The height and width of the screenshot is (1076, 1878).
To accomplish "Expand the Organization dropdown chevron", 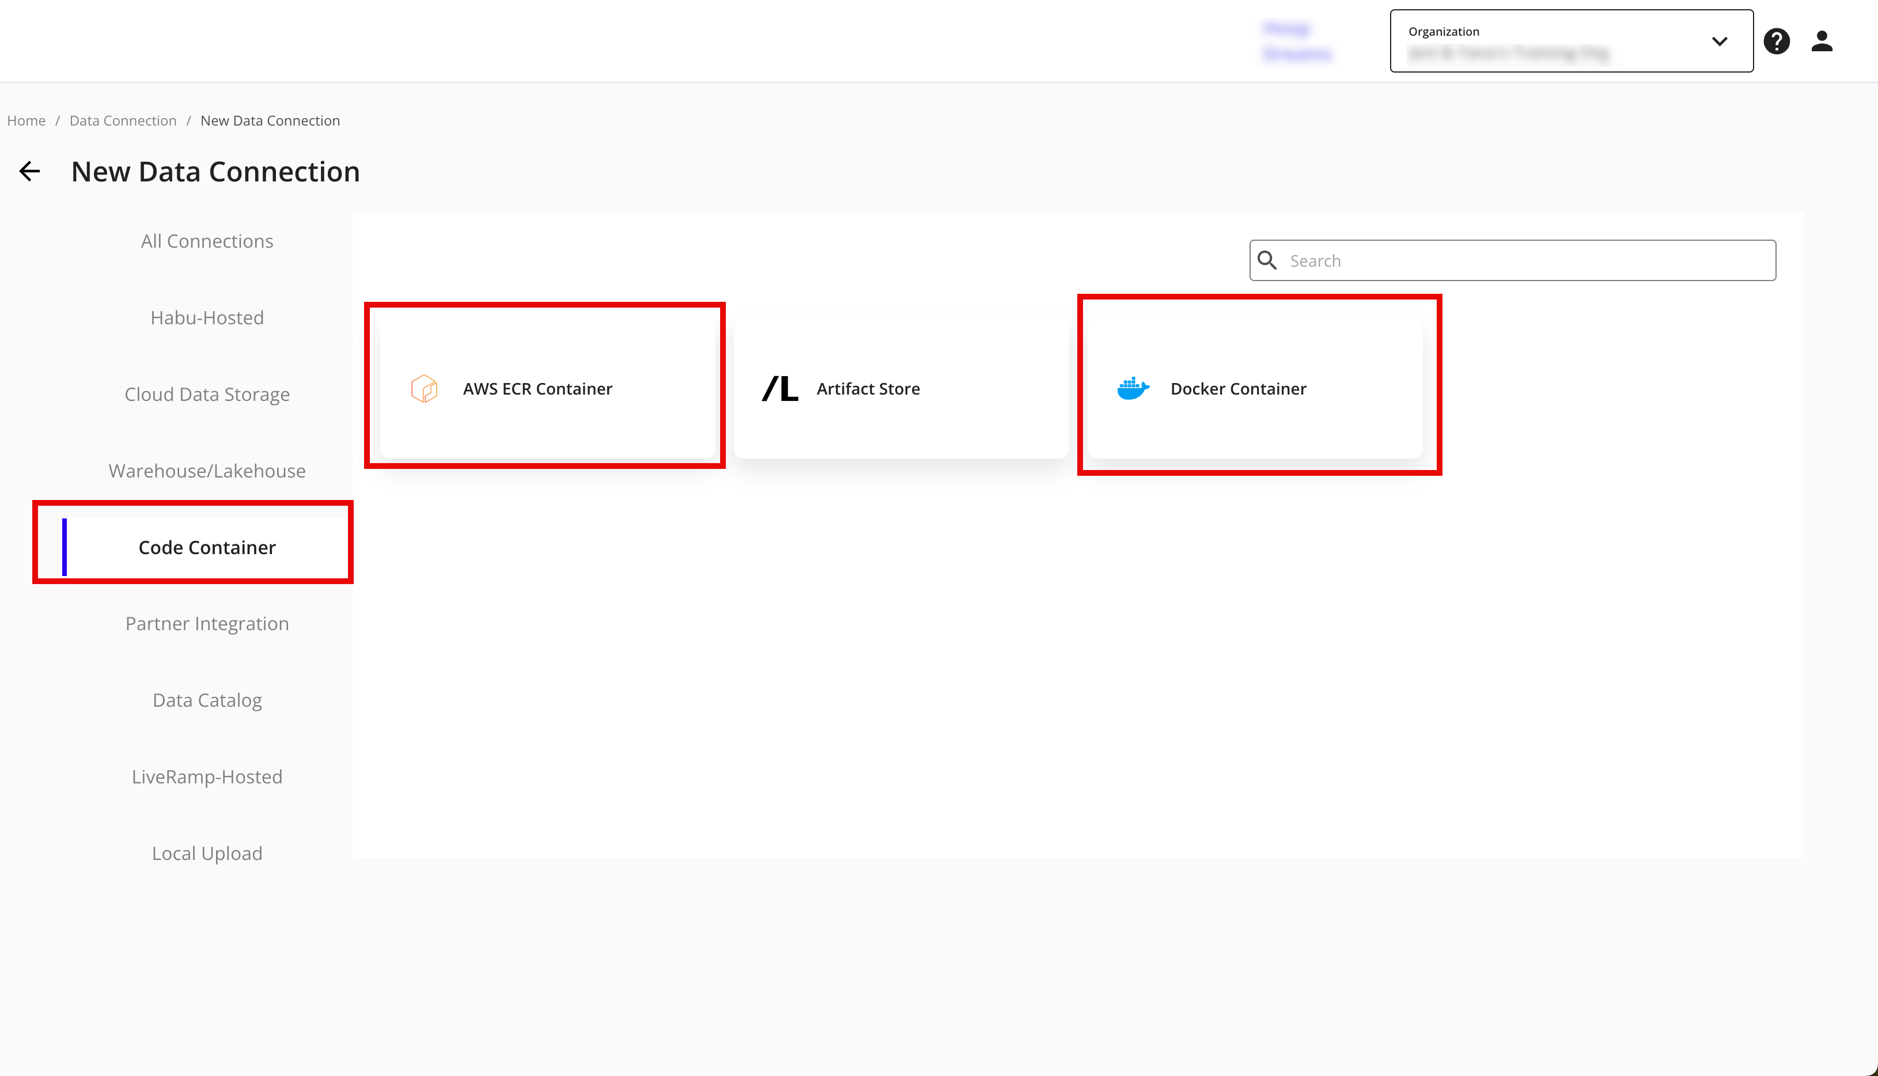I will coord(1720,41).
